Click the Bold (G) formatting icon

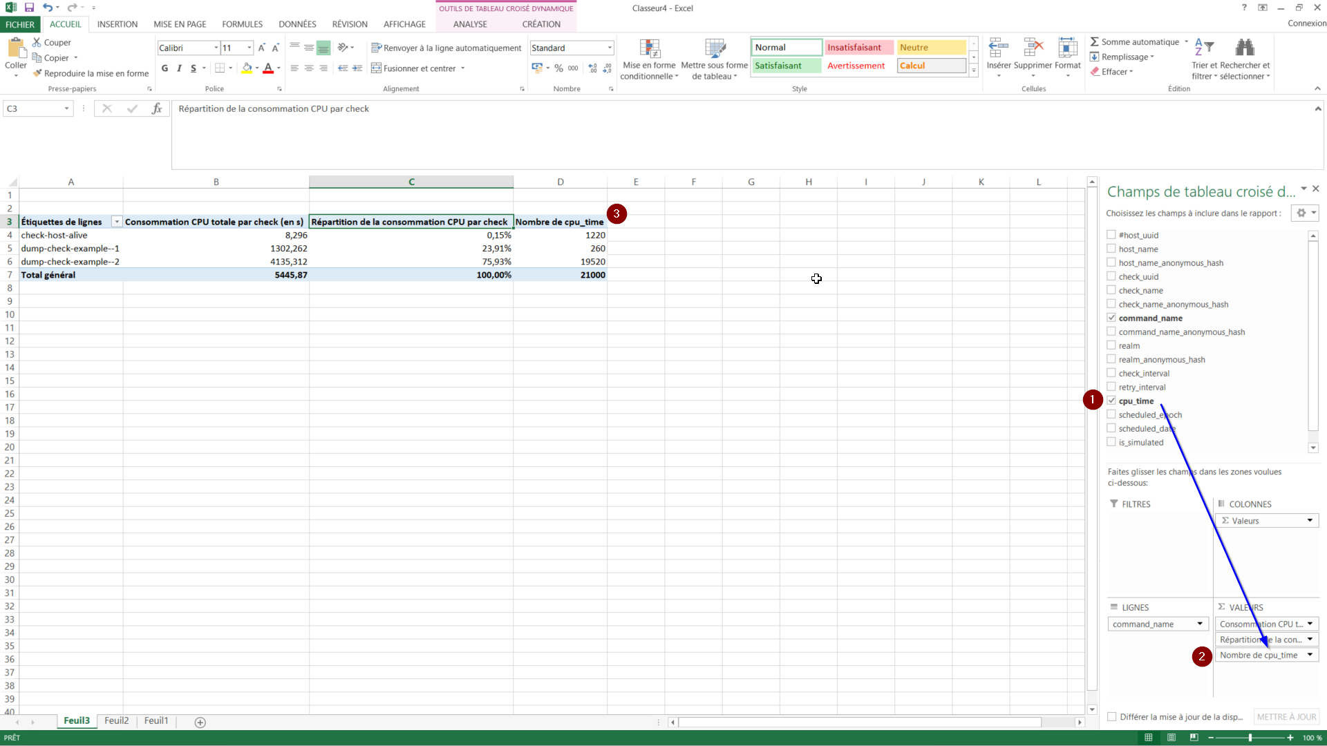click(x=164, y=68)
